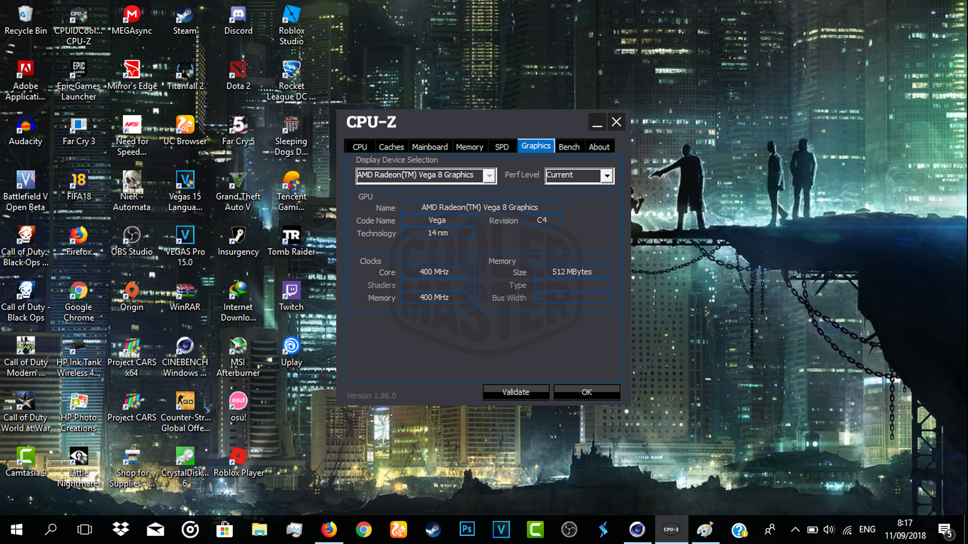Select the Camtasia 9 desktop icon
Image resolution: width=968 pixels, height=544 pixels.
point(25,462)
